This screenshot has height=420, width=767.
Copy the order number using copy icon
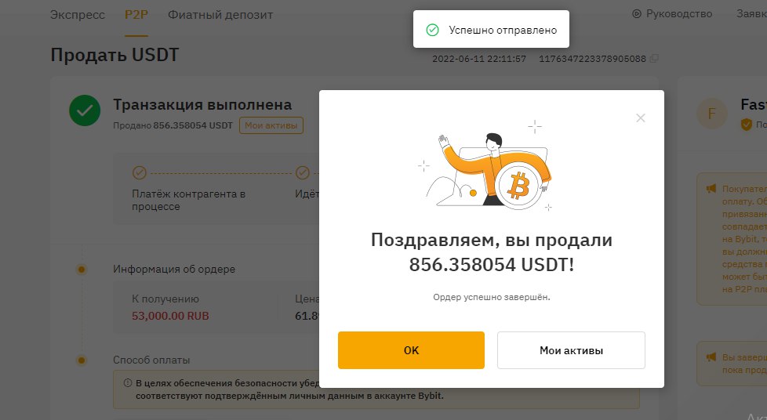[x=653, y=59]
